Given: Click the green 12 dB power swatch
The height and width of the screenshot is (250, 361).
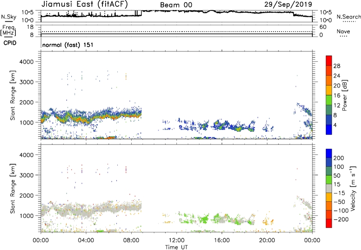Looking at the screenshot, I should (329, 100).
